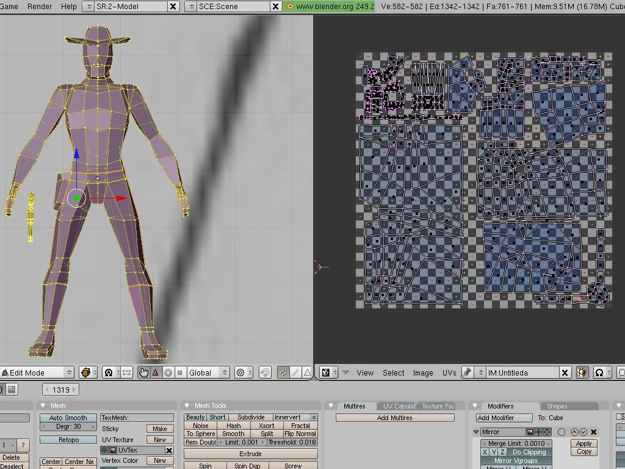
Task: Switch to the UV Calculation tab
Action: pos(399,406)
